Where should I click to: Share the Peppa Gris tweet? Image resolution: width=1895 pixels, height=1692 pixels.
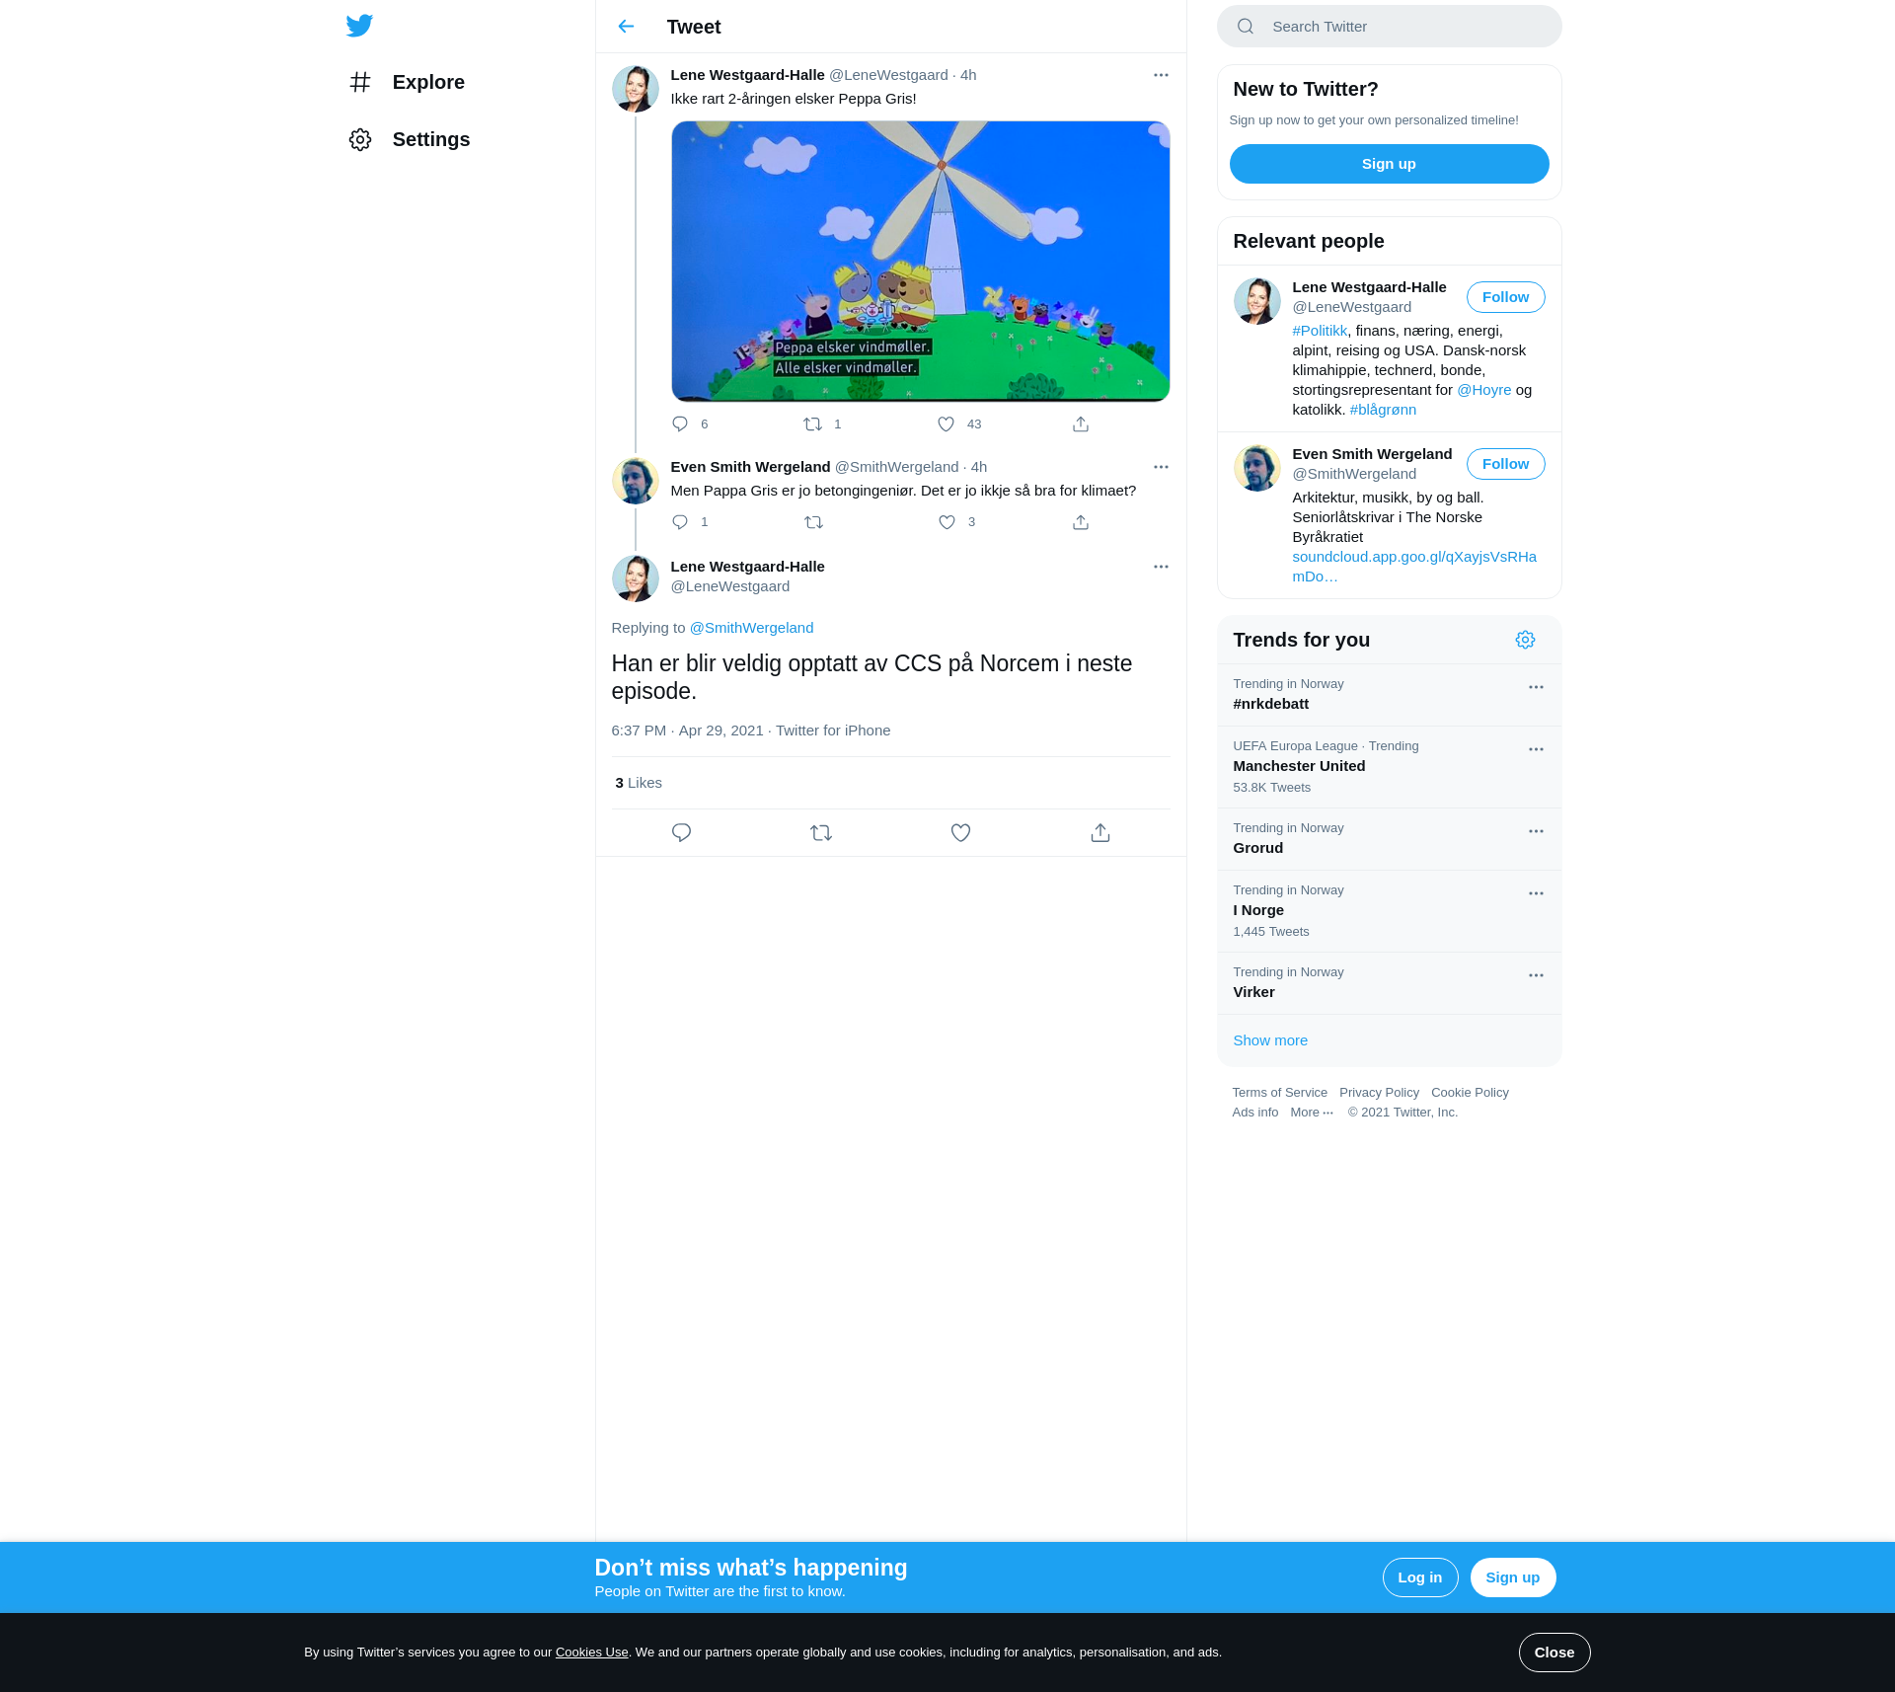click(x=1081, y=424)
